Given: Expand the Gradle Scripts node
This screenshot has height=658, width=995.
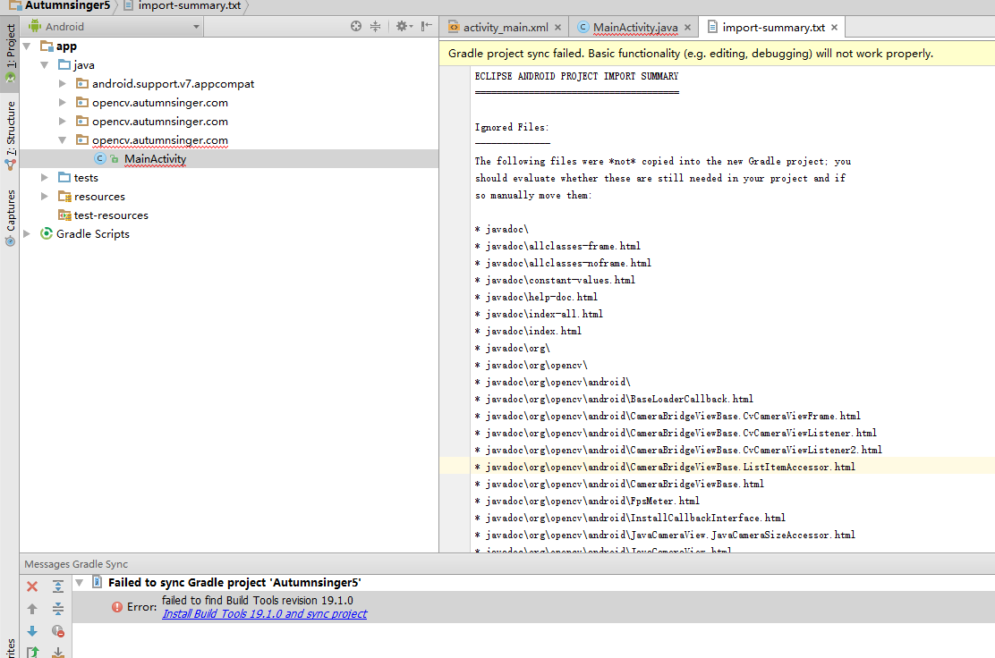Looking at the screenshot, I should click(27, 234).
